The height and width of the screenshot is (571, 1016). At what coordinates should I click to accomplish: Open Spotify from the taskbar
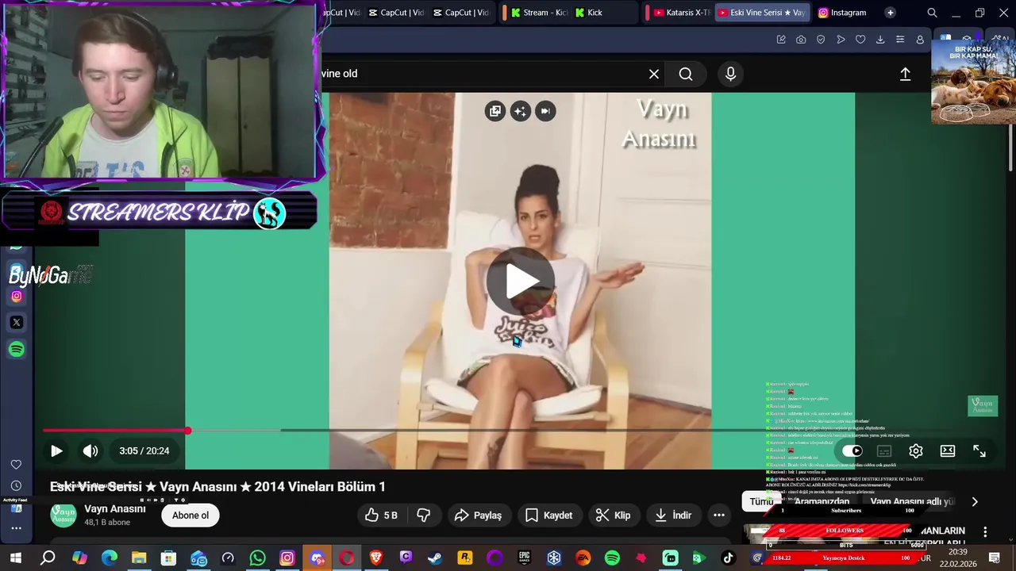point(612,558)
